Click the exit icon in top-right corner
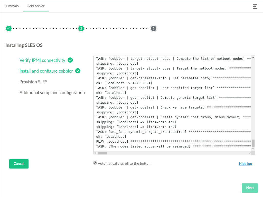The height and width of the screenshot is (197, 263). tap(255, 6)
